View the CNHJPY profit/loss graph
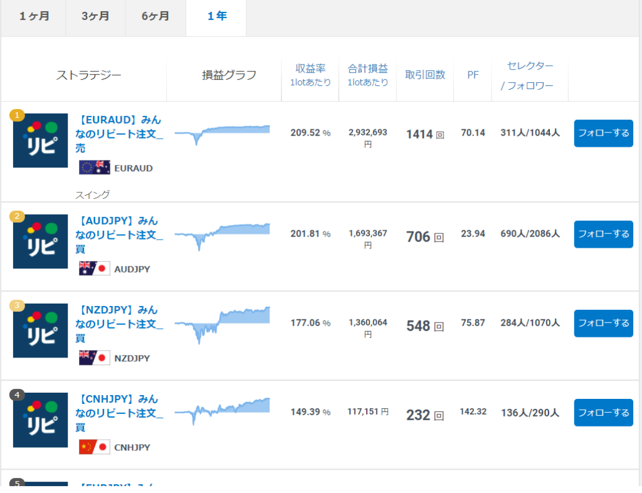The image size is (642, 493). (x=223, y=411)
